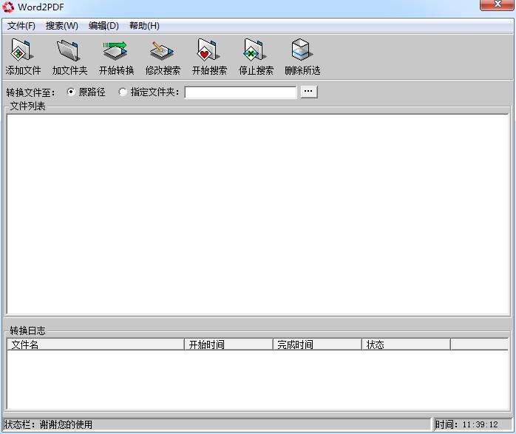
Task: Click the 完成时间 column header
Action: pyautogui.click(x=317, y=345)
